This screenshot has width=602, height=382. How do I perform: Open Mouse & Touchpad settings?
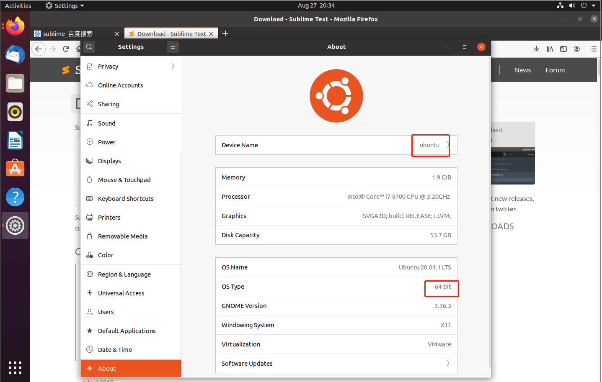click(x=131, y=179)
